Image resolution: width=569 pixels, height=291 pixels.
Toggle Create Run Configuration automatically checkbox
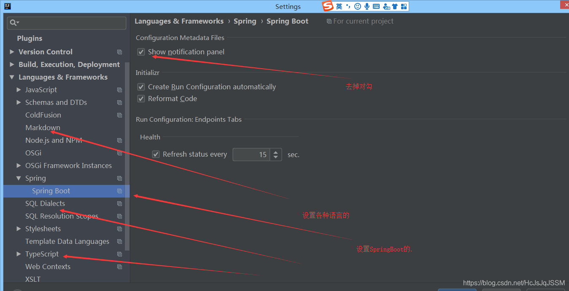point(141,87)
